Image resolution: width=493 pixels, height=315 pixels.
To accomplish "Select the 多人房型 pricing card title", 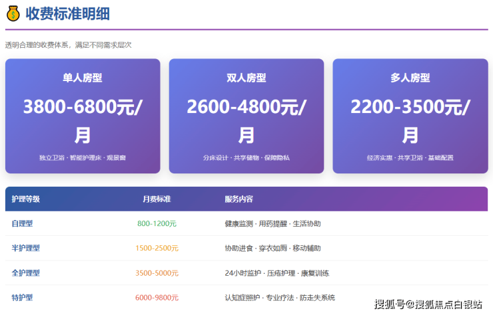I will point(410,78).
